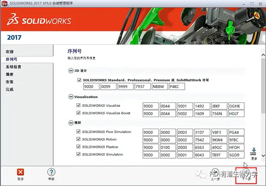The image size is (266, 186).
Task: Click the DGHK serial field
Action: click(236, 106)
